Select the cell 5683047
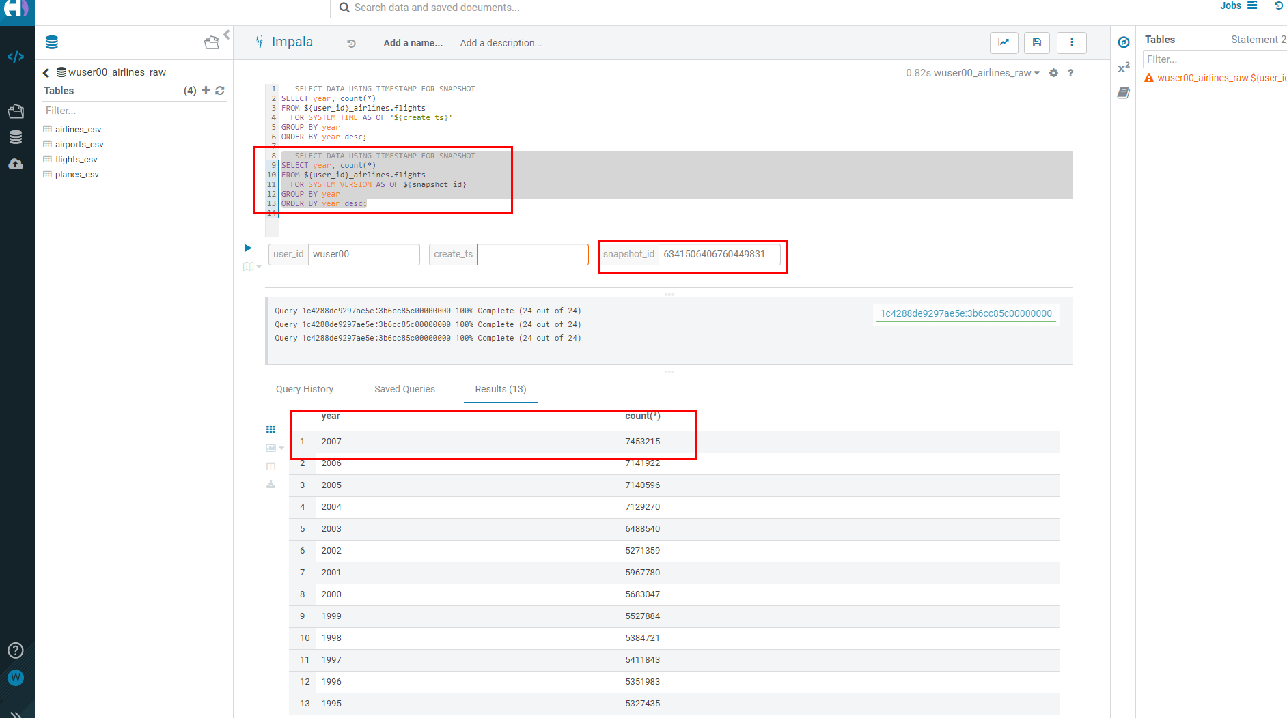 click(x=643, y=594)
